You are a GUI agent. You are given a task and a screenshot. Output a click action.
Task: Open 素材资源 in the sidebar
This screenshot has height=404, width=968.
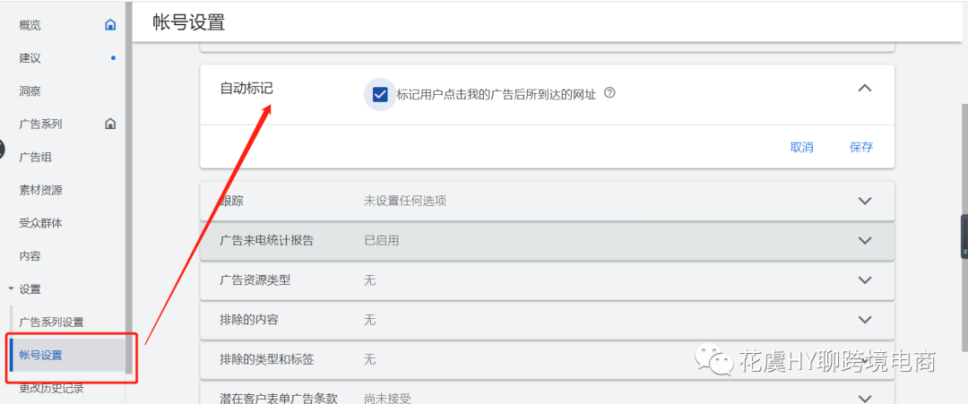41,190
